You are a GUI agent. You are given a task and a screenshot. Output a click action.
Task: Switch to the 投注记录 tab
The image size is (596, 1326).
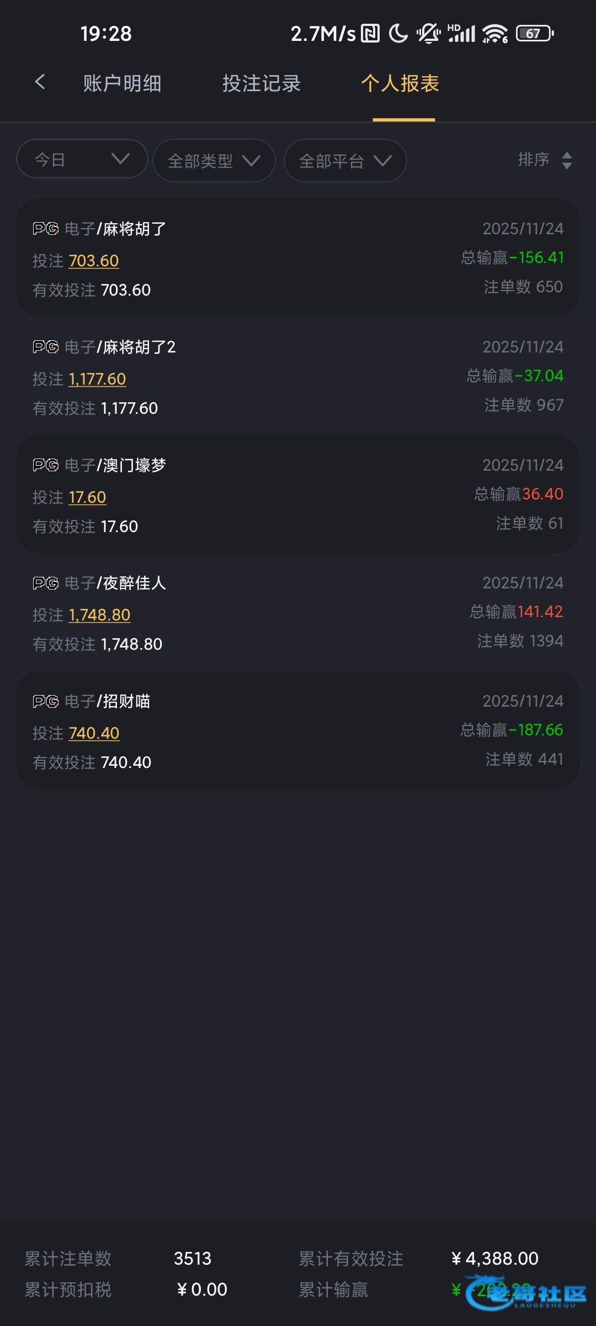262,83
